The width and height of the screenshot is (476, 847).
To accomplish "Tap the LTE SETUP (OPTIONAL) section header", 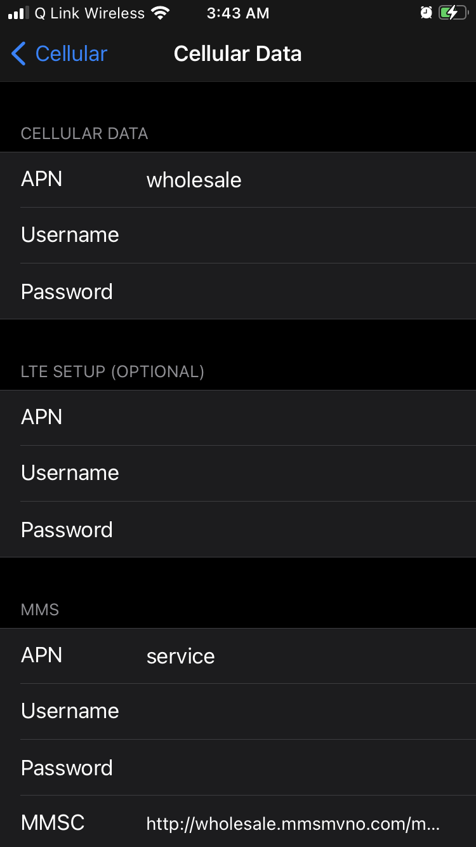I will click(112, 371).
